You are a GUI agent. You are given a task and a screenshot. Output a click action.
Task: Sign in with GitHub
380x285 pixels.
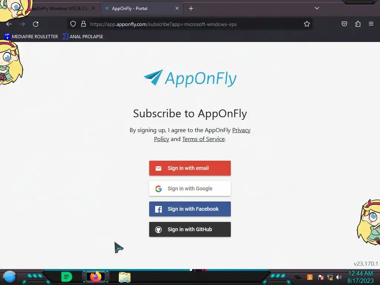(190, 229)
